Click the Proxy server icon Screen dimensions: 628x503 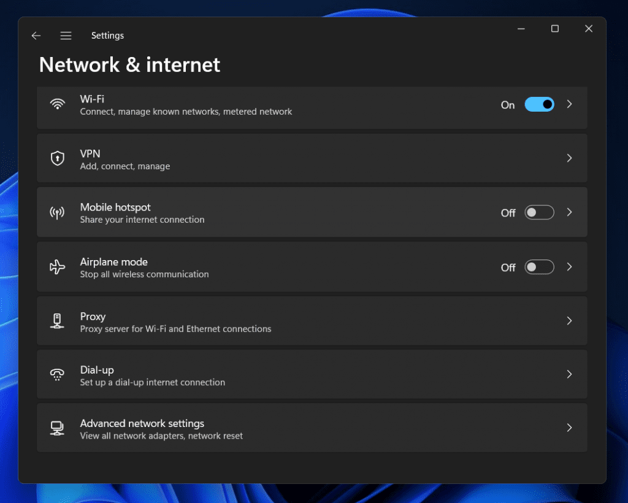click(x=57, y=321)
